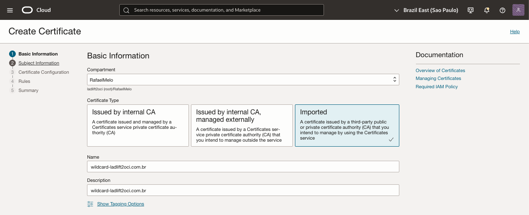Open Required IAM Policy link
This screenshot has width=529, height=215.
tap(437, 87)
